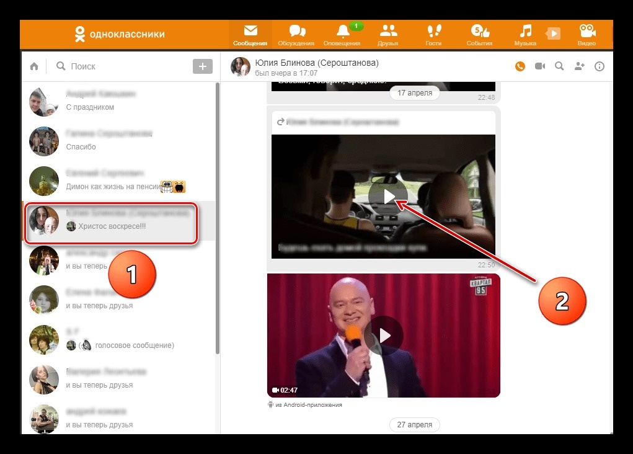The height and width of the screenshot is (454, 633).
Task: Open the chat with message 'Спасибо'
Action: pyautogui.click(x=119, y=141)
